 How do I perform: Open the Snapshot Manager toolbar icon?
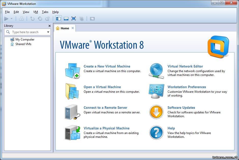tap(48, 19)
